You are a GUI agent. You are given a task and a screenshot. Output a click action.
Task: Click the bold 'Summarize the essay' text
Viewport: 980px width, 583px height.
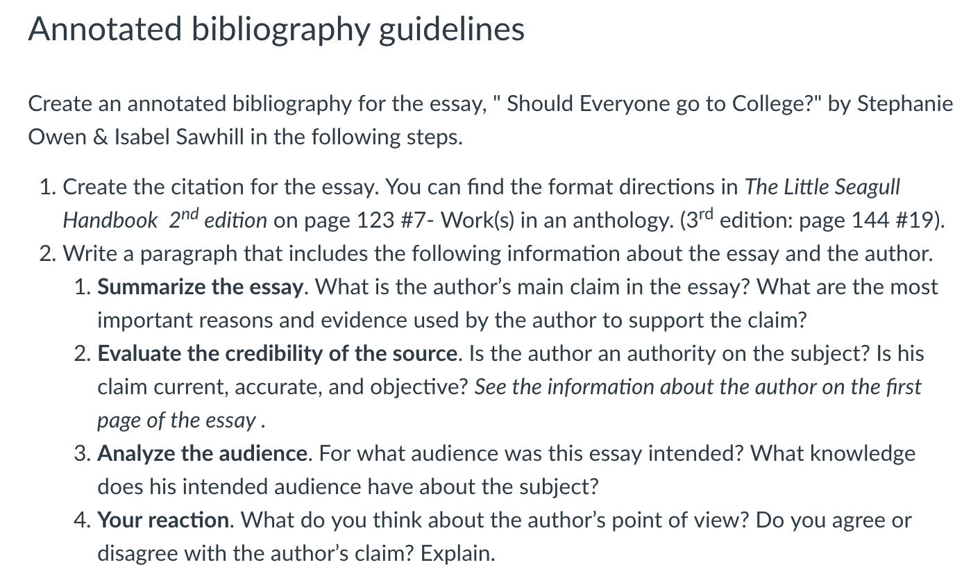pyautogui.click(x=201, y=287)
